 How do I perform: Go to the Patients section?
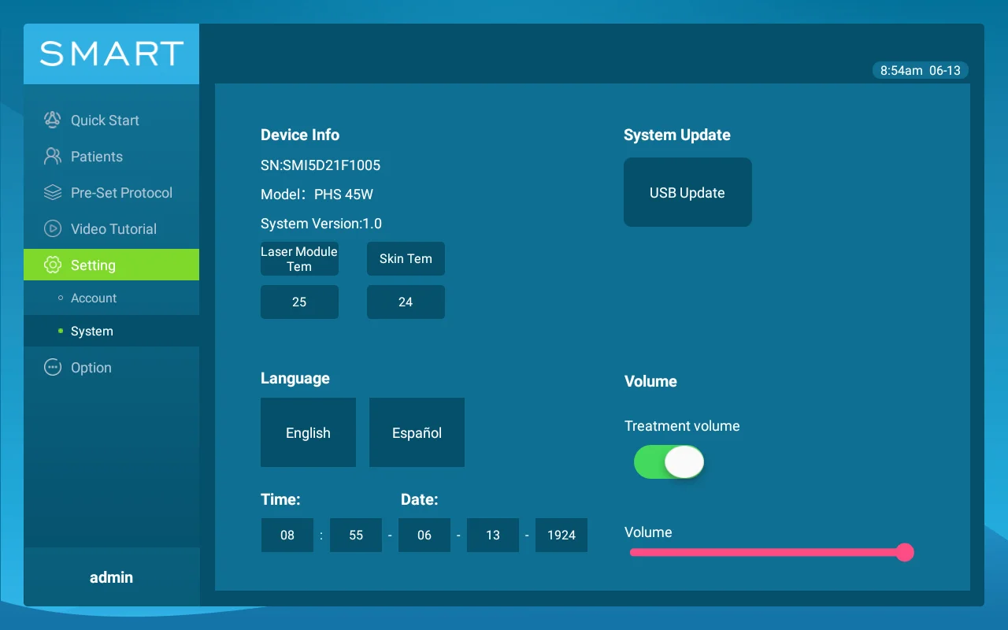pos(111,157)
